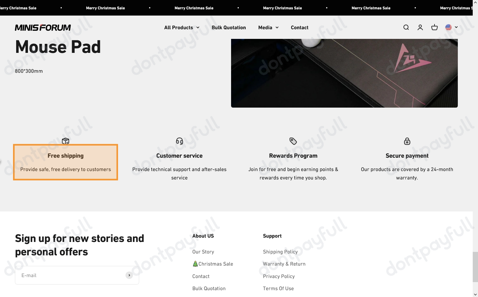Open the shopping cart icon
The width and height of the screenshot is (478, 297).
[x=435, y=27]
